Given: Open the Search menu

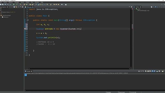Looking at the screenshot, I should tap(22, 2).
